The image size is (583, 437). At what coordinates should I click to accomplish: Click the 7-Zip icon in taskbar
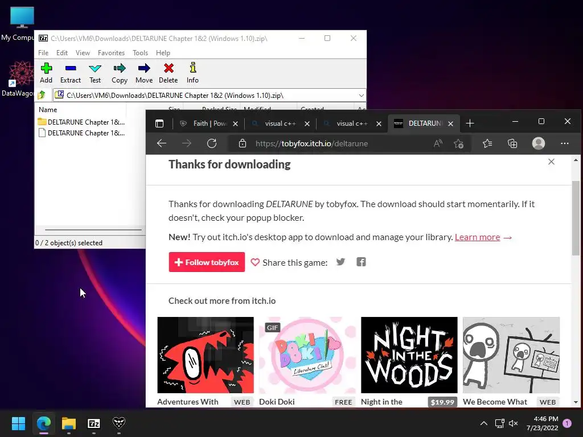pyautogui.click(x=94, y=423)
